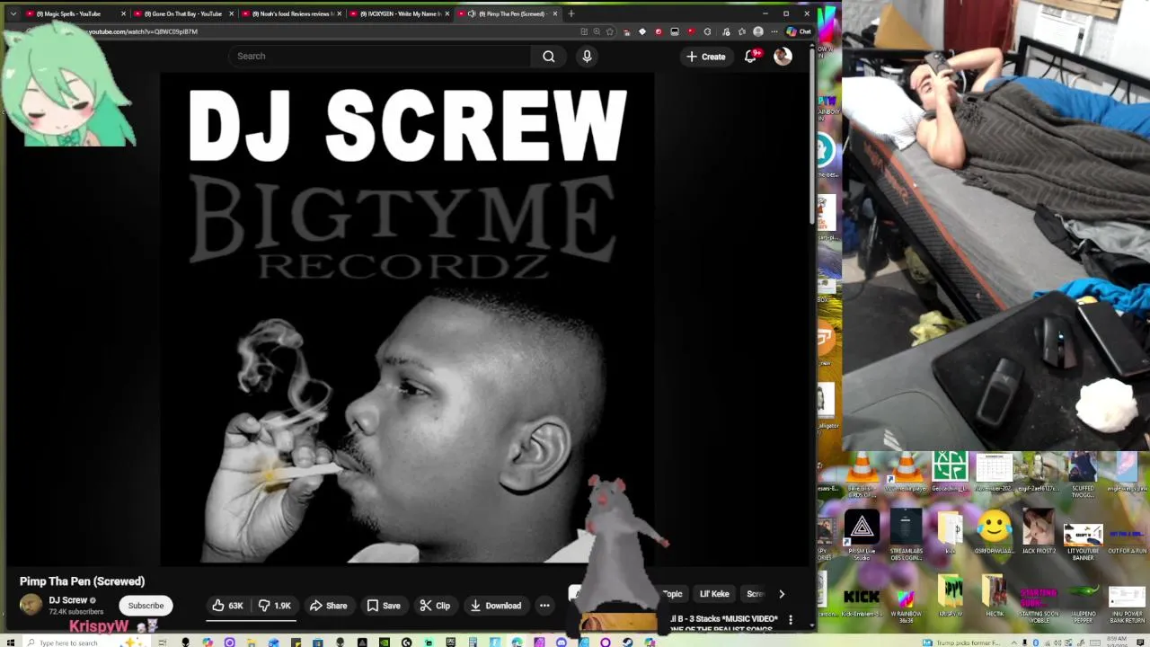
Task: Click the YouTube search input field
Action: pos(379,56)
